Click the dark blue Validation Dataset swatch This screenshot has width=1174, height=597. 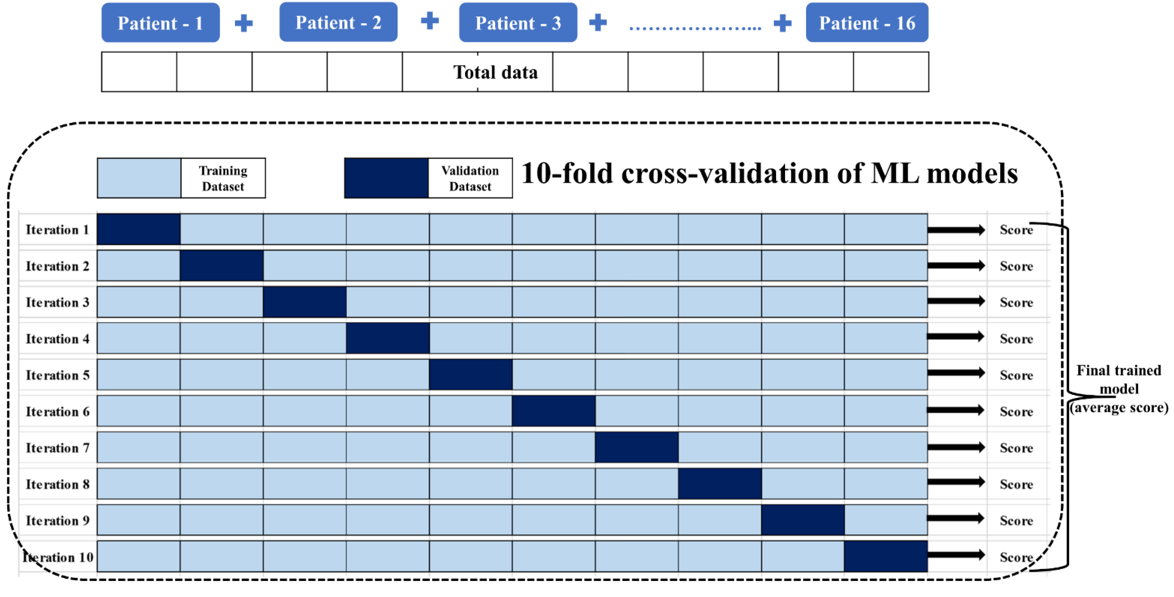coord(386,178)
